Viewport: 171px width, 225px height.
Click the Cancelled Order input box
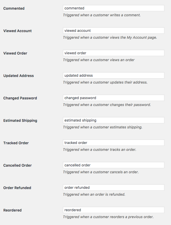tap(114, 165)
